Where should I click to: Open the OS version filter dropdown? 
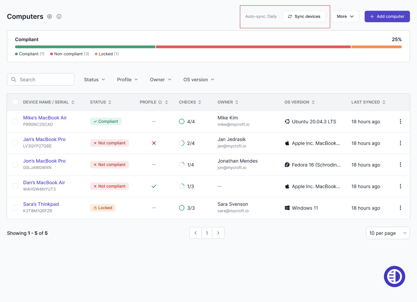tap(199, 80)
